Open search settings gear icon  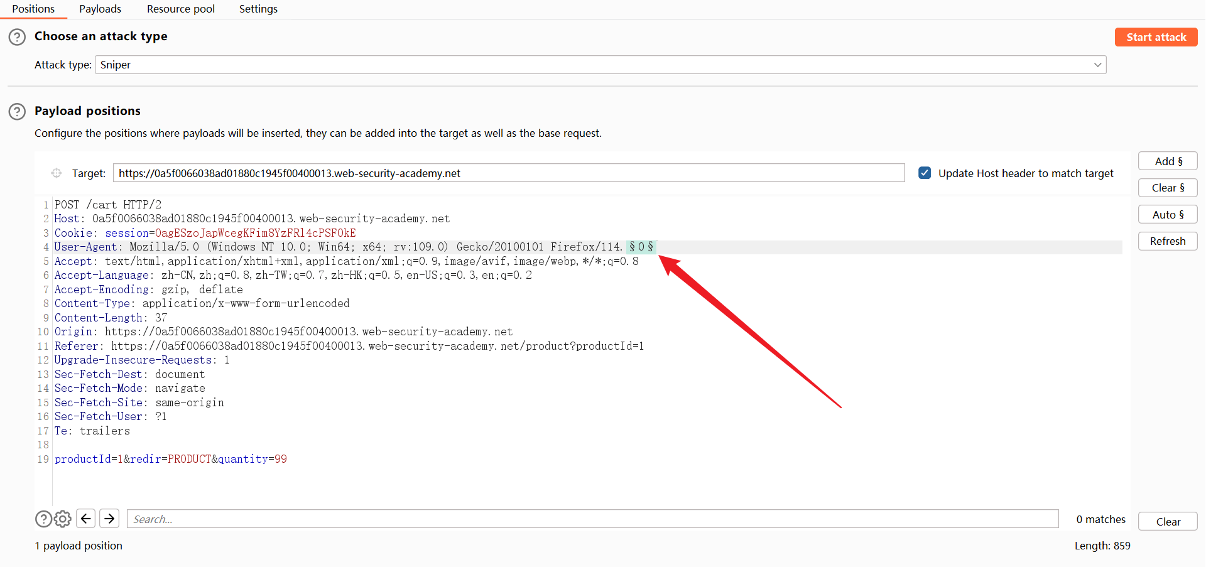(63, 519)
